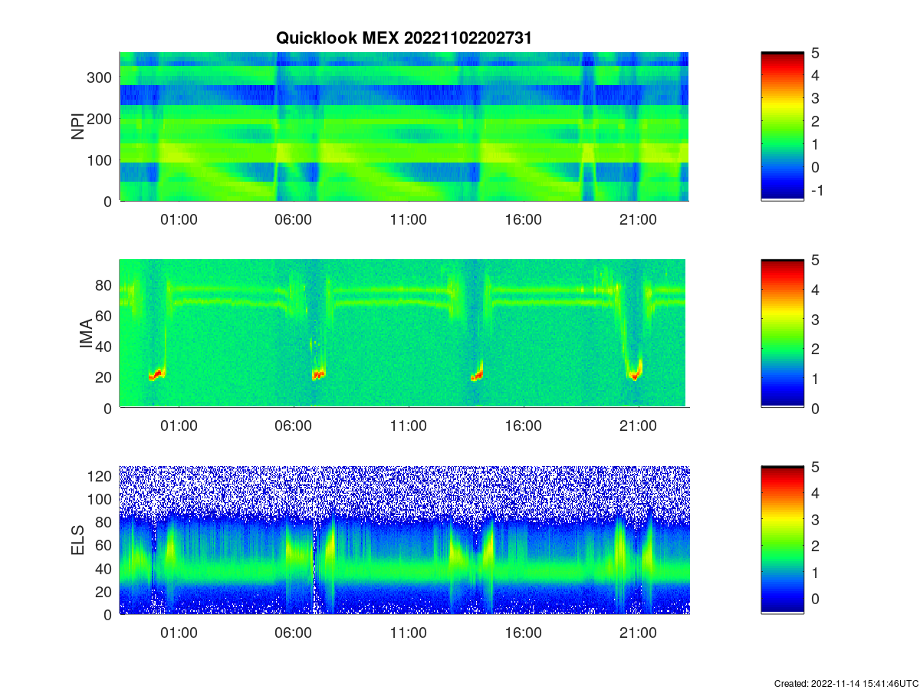920x690 pixels.
Task: Click the 0 label on ELS colorbar
Action: 816,599
